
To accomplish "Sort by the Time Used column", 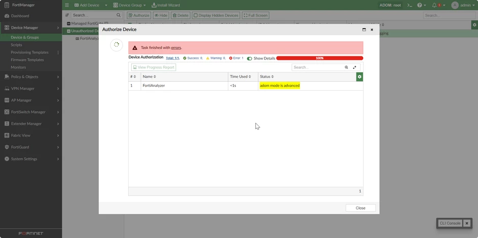I will 241,77.
